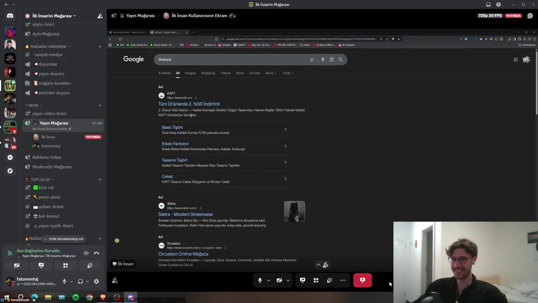Open the chat icon beside YAYINDA badge
This screenshot has height=303, width=538.
click(530, 16)
